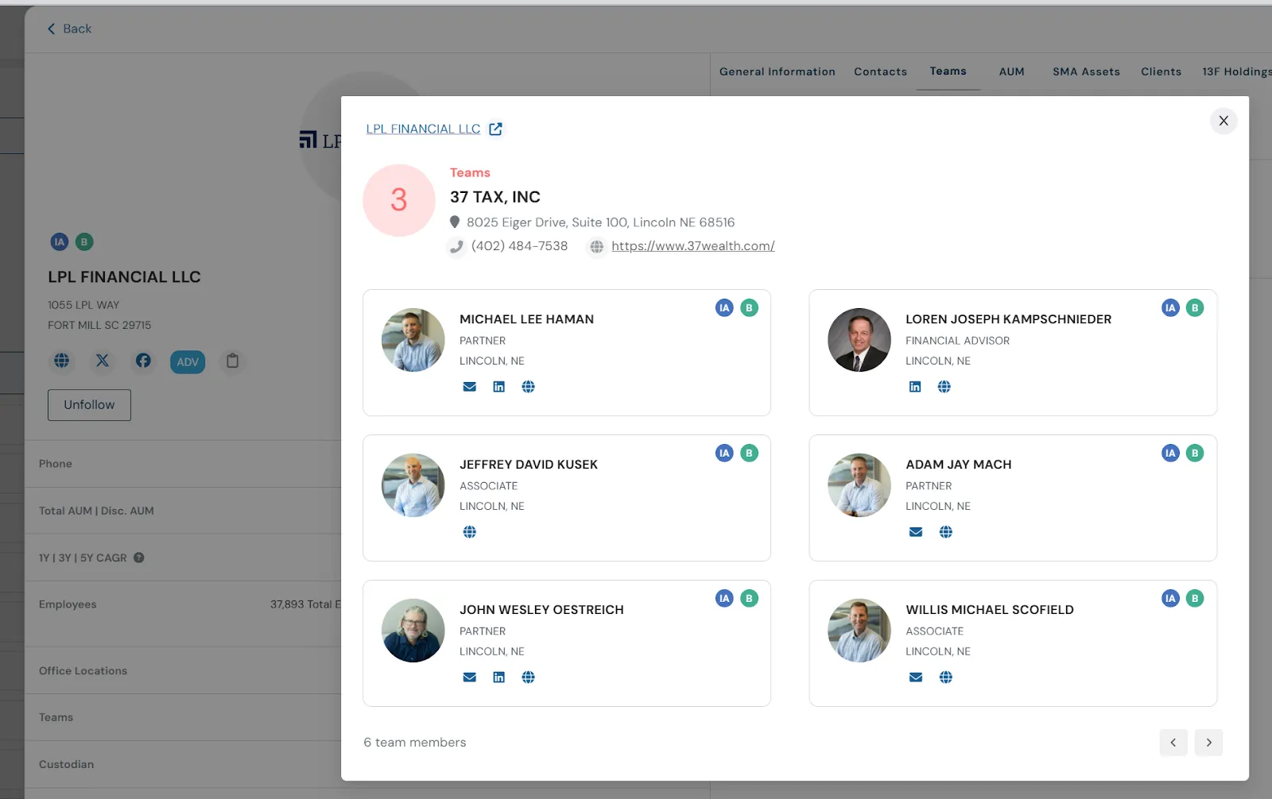The width and height of the screenshot is (1272, 799).
Task: Click IA badge under LPL logo in sidebar
Action: [60, 242]
